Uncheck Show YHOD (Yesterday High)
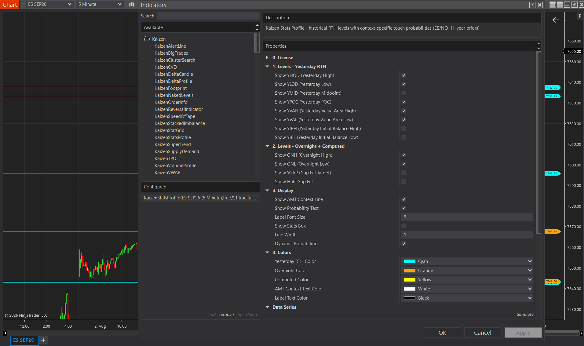Screen dimensions: 584x346 [x=403, y=75]
